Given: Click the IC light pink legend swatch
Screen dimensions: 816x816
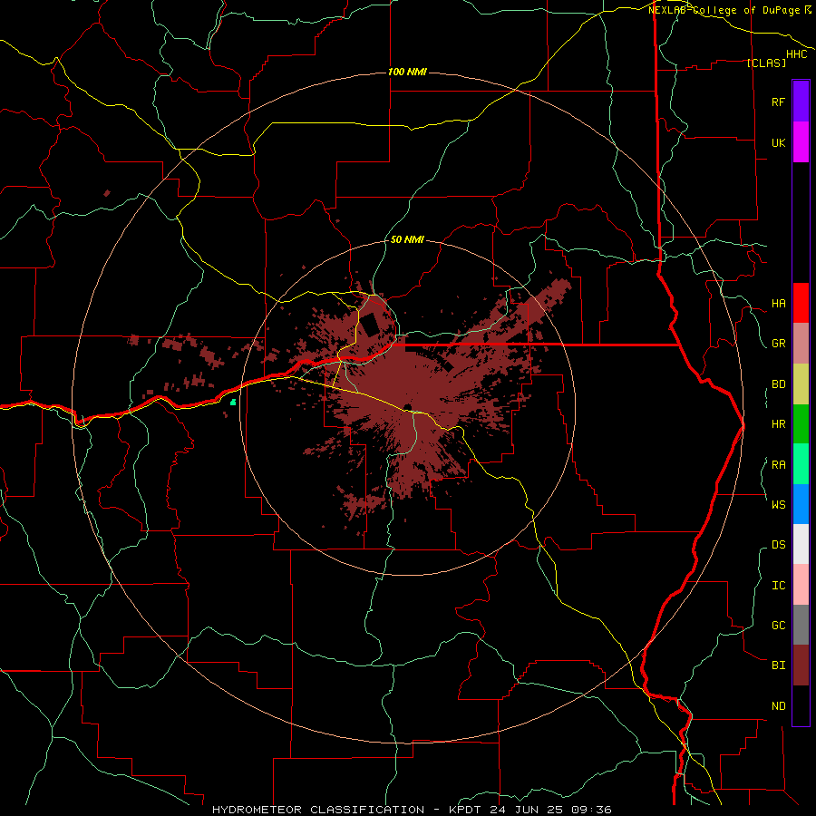Looking at the screenshot, I should coord(801,585).
